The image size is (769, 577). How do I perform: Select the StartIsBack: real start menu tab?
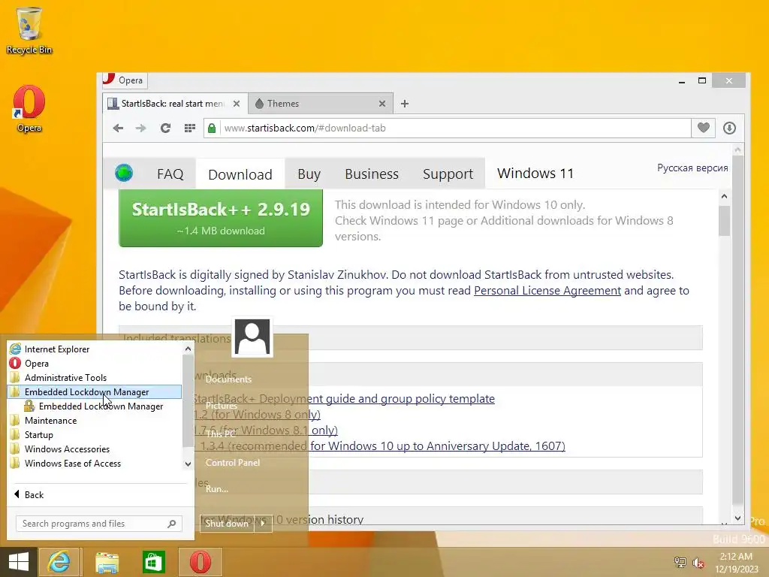coord(174,104)
